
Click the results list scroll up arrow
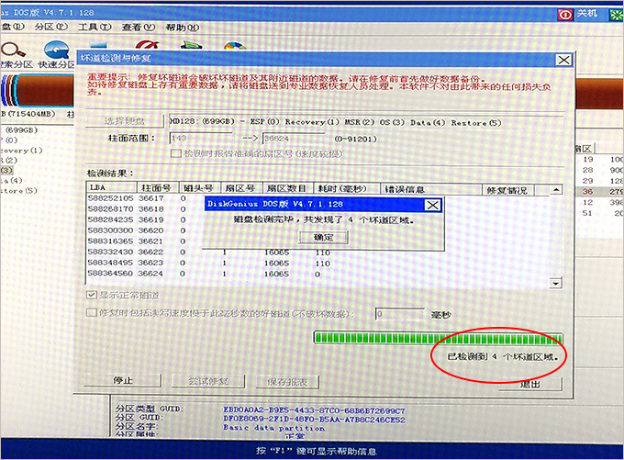click(555, 189)
